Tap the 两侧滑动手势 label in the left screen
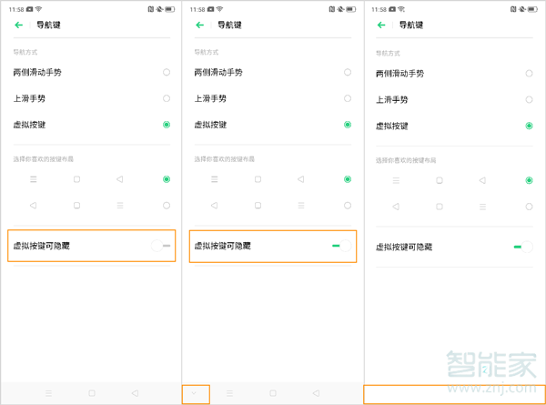The width and height of the screenshot is (546, 405). [x=37, y=73]
